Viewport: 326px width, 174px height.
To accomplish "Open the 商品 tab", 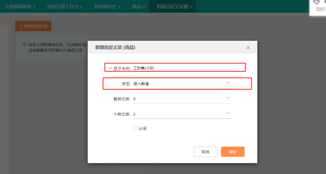I will 137,7.
